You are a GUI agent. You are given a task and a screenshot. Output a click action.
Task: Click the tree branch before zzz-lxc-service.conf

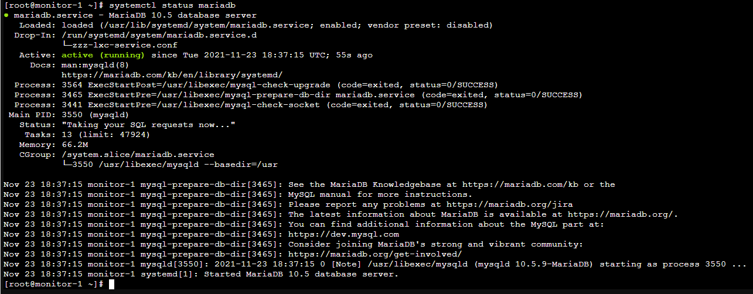pos(67,45)
